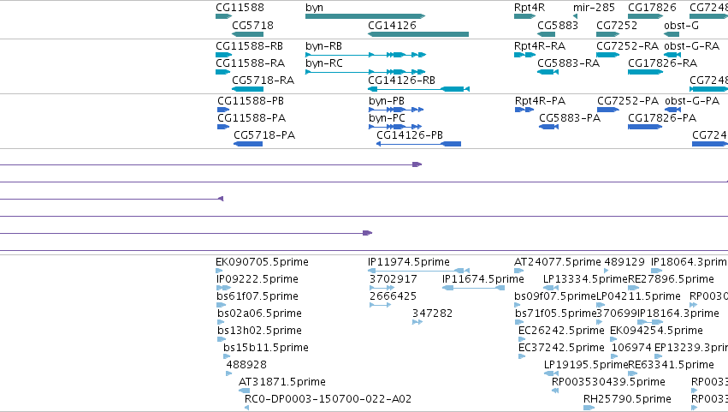Select transcript byn-RC

[x=324, y=63]
